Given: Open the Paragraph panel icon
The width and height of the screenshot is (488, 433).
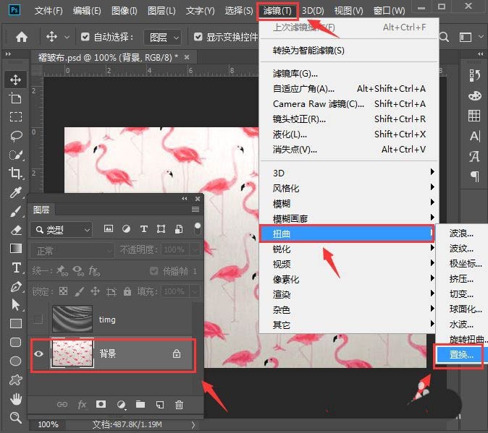Looking at the screenshot, I should [475, 176].
